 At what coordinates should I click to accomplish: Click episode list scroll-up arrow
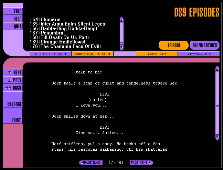pos(121,20)
